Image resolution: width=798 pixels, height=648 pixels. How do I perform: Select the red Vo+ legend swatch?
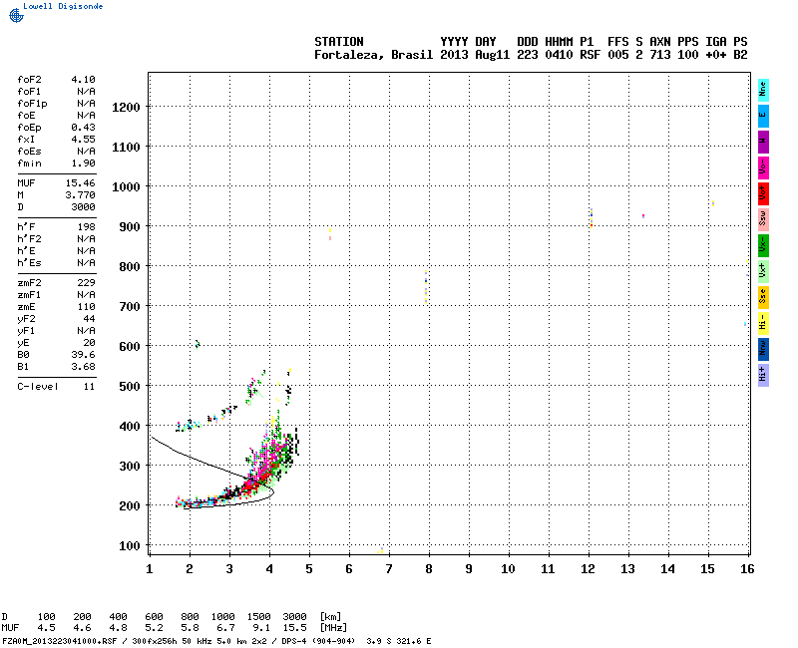coord(763,193)
